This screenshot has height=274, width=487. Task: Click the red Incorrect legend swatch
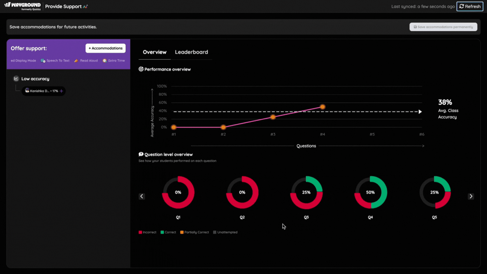pyautogui.click(x=140, y=232)
